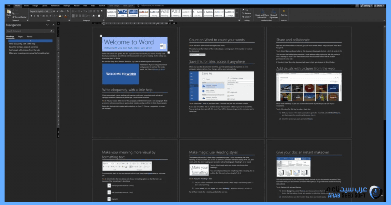Apply Bold formatting in the Font group
Screen dimensions: 391x205
coord(31,16)
